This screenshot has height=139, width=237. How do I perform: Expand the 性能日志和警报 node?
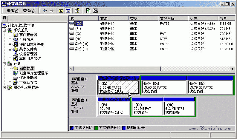click(10, 44)
